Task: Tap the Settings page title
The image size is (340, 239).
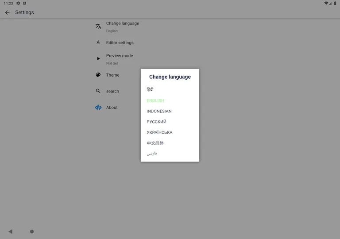Action: click(x=24, y=12)
